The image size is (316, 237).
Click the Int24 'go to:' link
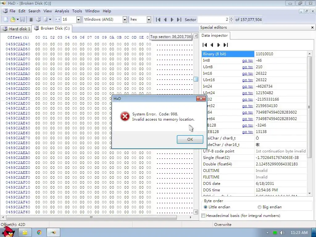247,86
